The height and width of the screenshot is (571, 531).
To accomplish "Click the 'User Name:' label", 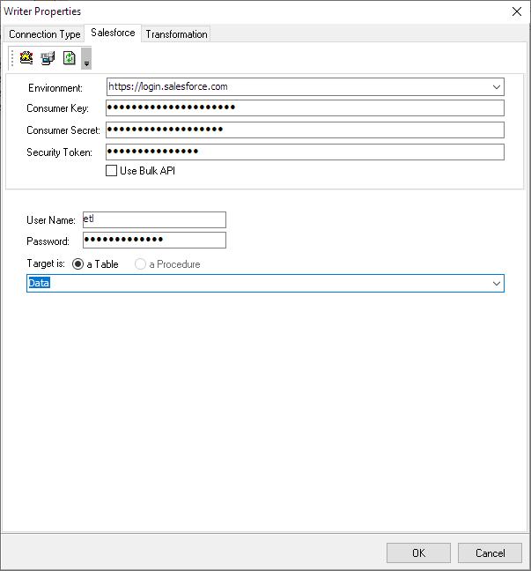I will click(x=51, y=220).
